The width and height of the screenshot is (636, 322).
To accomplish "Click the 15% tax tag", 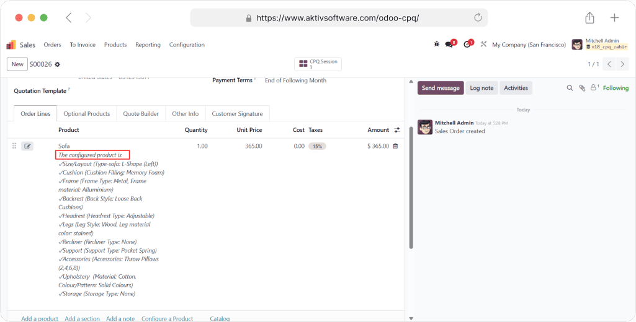I will tap(317, 146).
